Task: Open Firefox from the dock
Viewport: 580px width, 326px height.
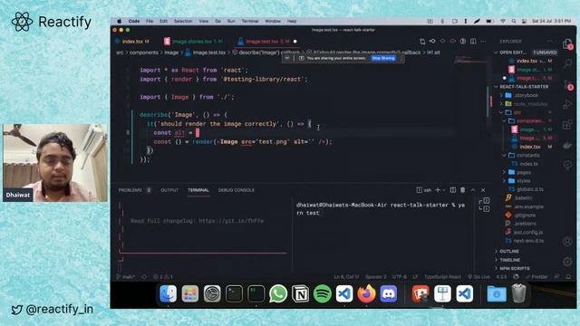Action: point(366,293)
